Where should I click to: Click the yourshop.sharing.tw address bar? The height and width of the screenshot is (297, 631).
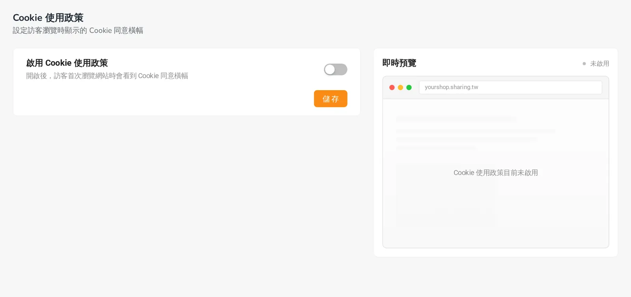pyautogui.click(x=510, y=87)
